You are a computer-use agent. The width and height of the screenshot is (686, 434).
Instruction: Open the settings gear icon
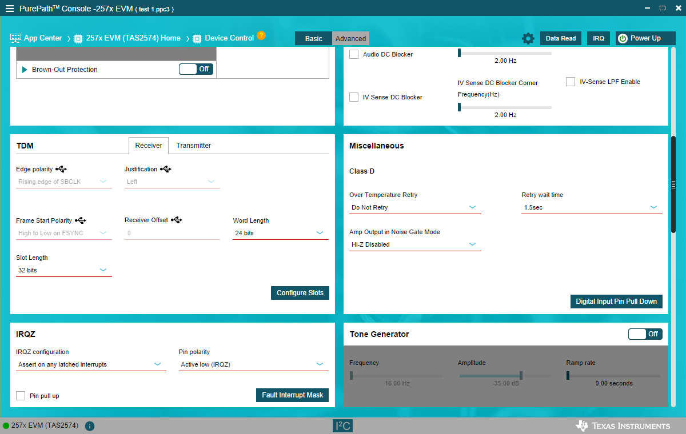click(528, 38)
